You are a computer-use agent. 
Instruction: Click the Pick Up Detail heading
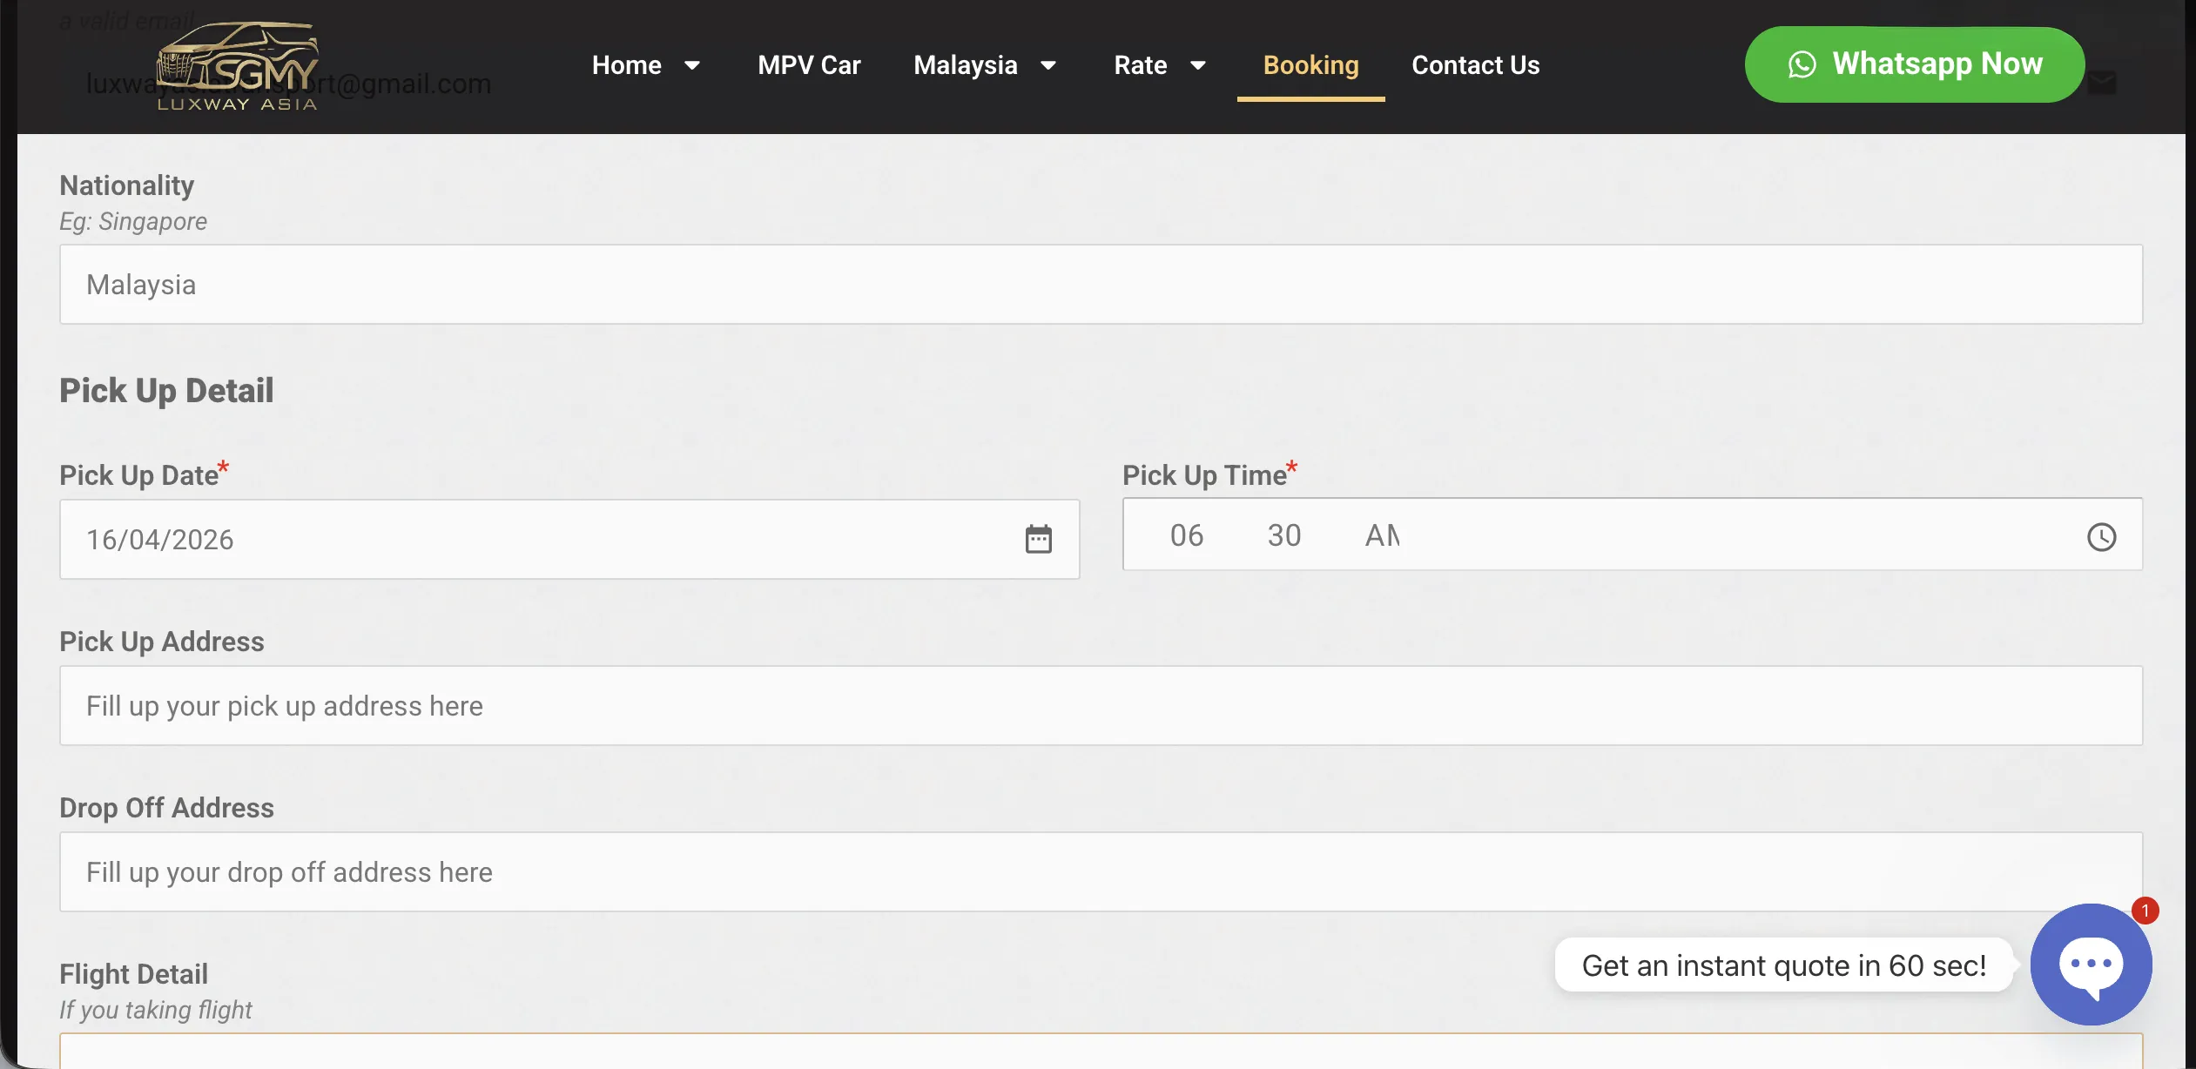(x=166, y=390)
